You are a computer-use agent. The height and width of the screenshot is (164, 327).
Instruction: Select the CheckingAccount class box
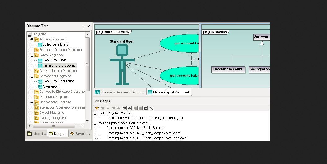[x=228, y=69]
